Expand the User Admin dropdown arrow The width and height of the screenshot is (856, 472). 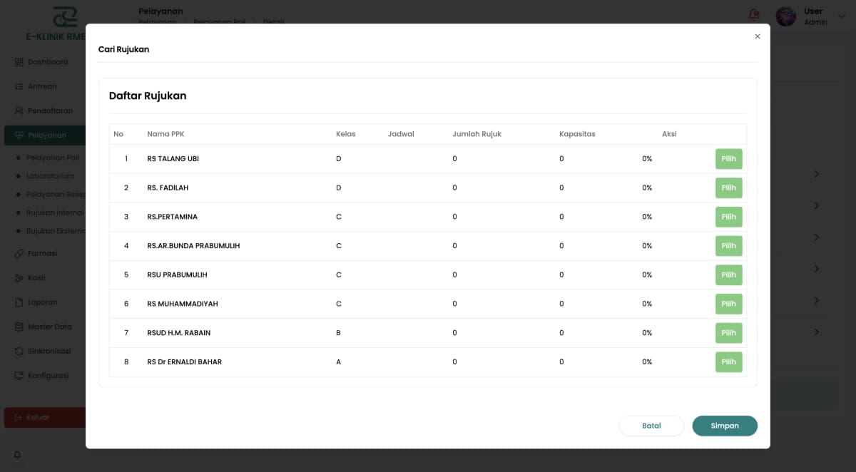click(x=841, y=16)
